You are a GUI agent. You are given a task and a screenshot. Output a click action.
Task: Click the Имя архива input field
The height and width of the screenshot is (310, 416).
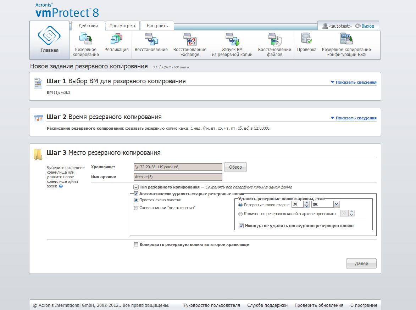click(x=178, y=177)
